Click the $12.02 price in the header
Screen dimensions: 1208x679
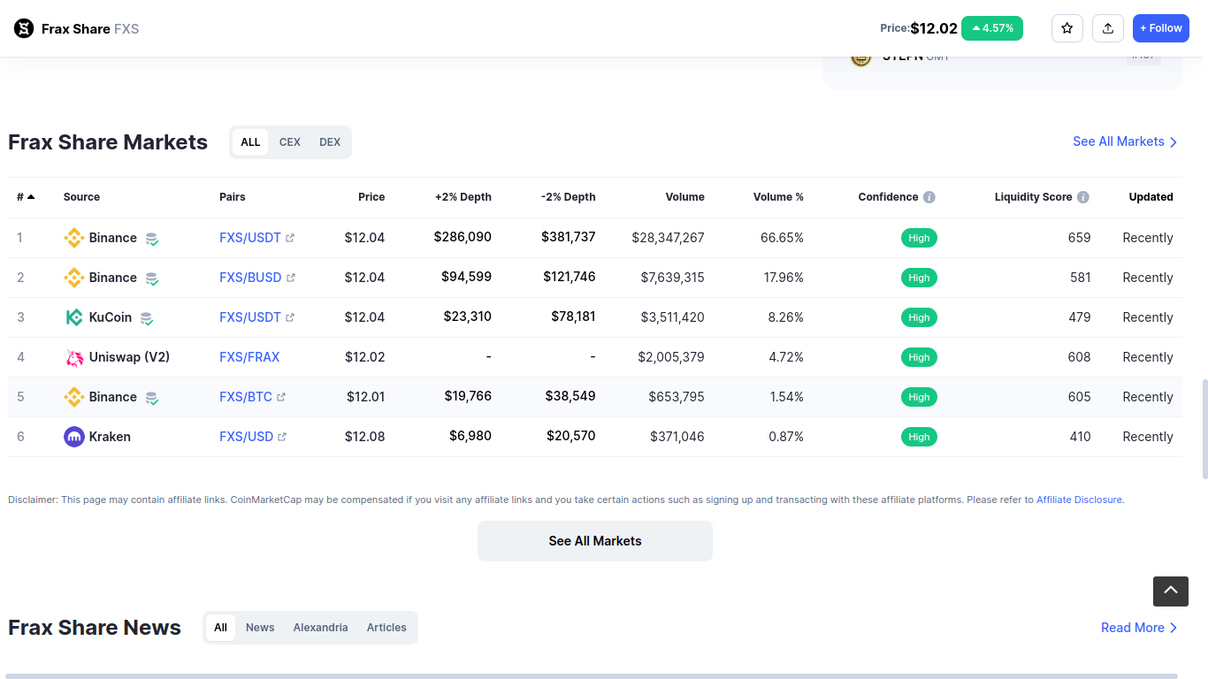(x=934, y=28)
